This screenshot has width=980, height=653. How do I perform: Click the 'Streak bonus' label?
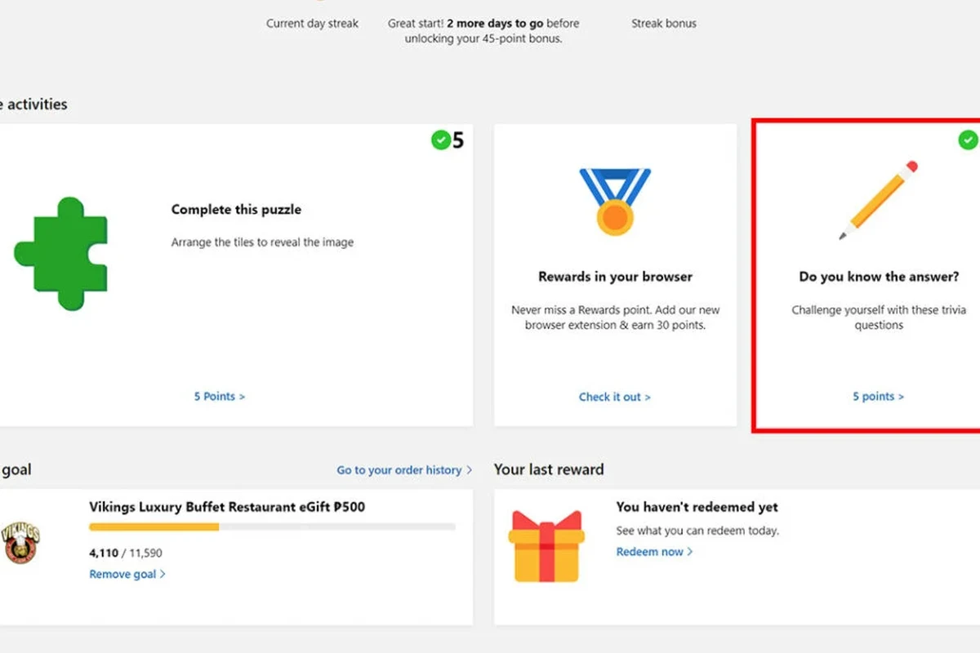[x=664, y=24]
